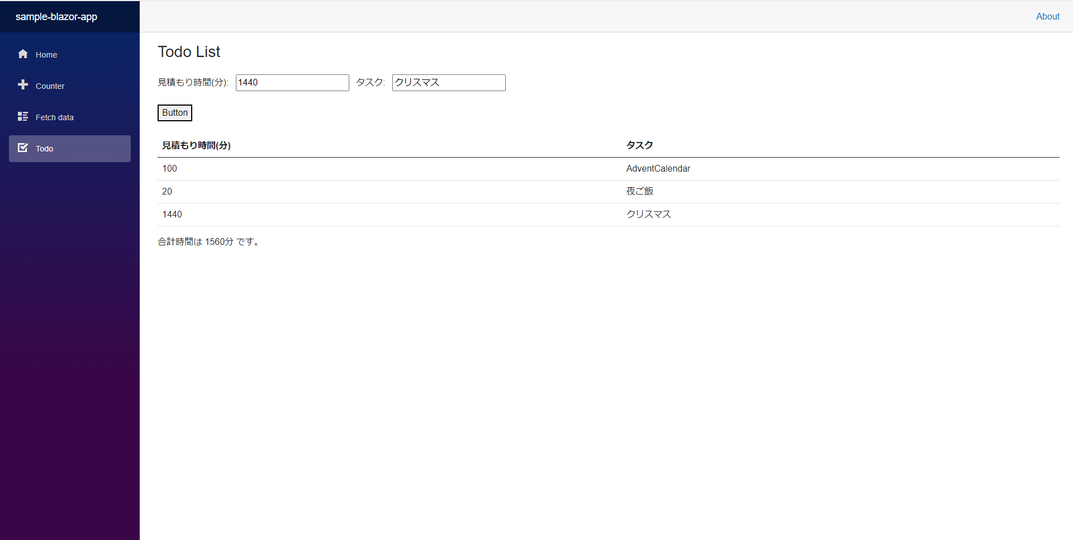Focus the estimated time input containing 1440
This screenshot has width=1073, height=540.
[292, 83]
